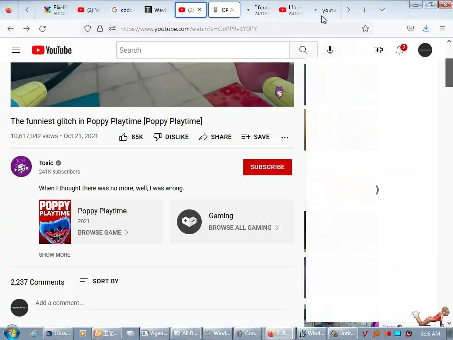This screenshot has height=340, width=453.
Task: Open the Poppy Playtime game cover image
Action: (x=55, y=222)
